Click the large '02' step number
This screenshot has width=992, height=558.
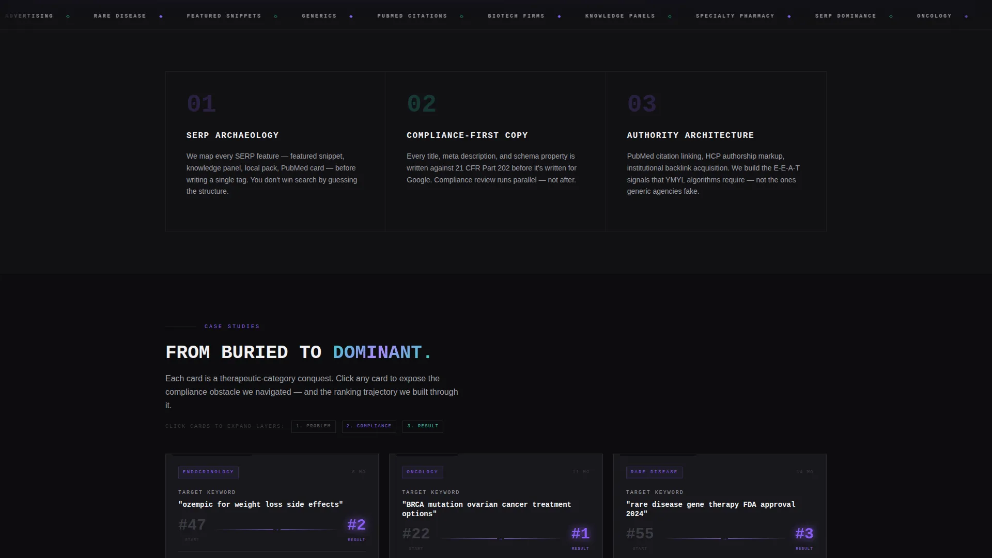pos(421,104)
